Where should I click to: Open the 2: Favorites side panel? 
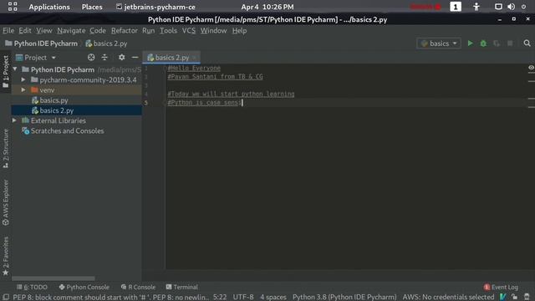coord(6,256)
